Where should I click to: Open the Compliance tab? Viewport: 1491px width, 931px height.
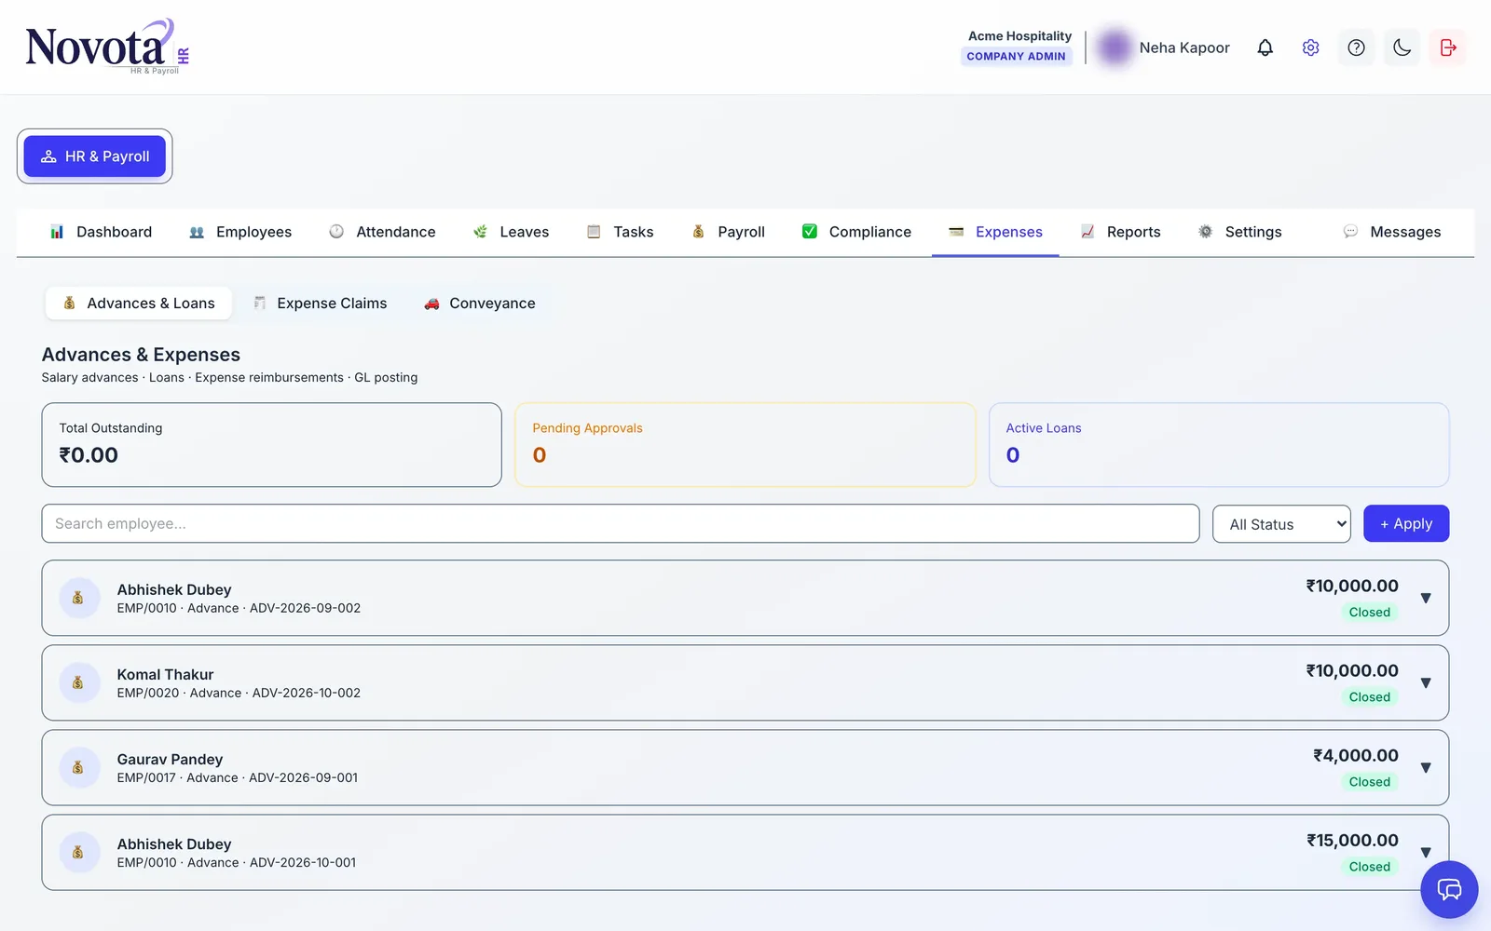pyautogui.click(x=856, y=232)
